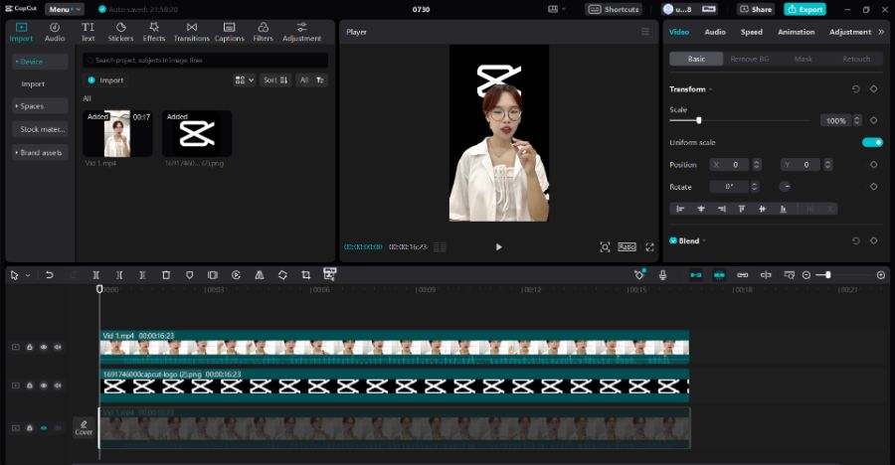The image size is (895, 465).
Task: Switch to the Transitions tab
Action: [x=191, y=33]
